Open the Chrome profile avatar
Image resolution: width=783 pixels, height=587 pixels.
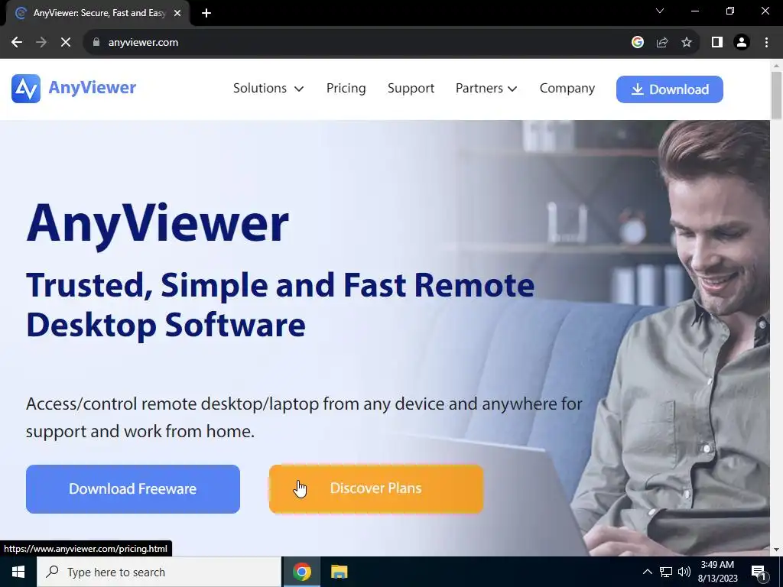point(742,43)
